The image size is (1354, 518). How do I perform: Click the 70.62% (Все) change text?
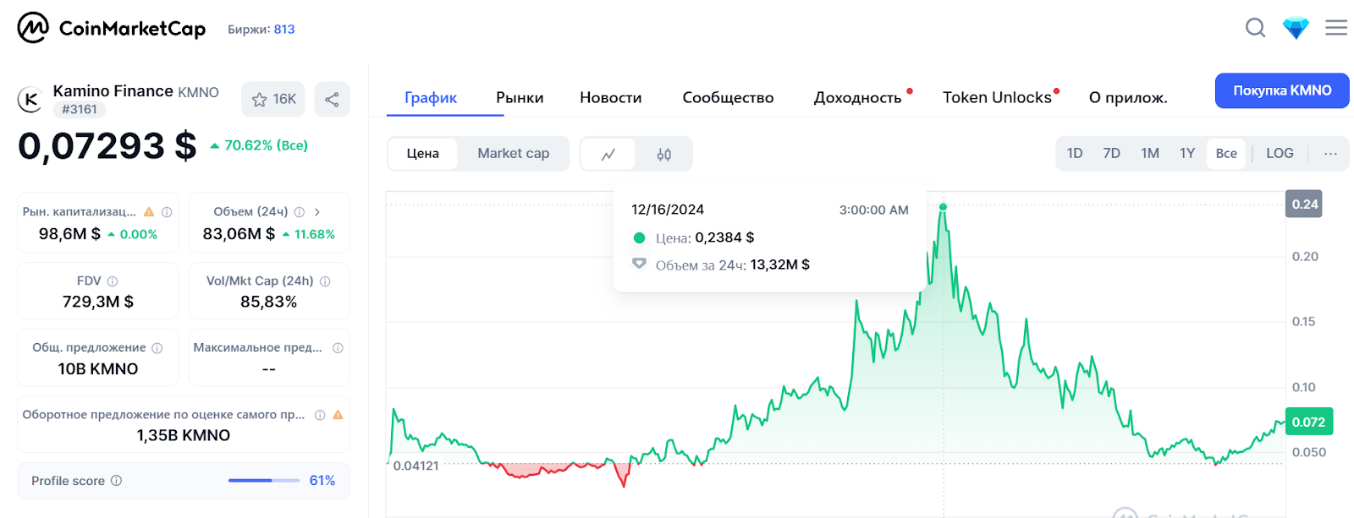pos(266,145)
